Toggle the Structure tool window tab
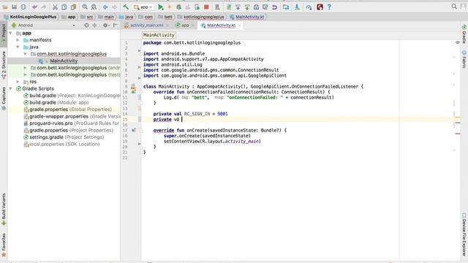This screenshot has width=468, height=263. 4,65
